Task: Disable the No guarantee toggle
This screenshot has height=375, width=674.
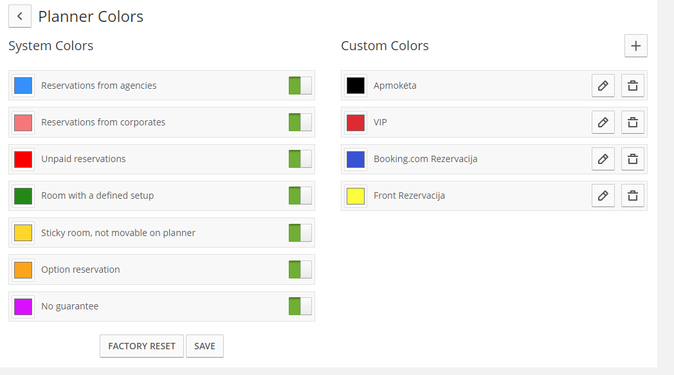Action: (x=300, y=306)
